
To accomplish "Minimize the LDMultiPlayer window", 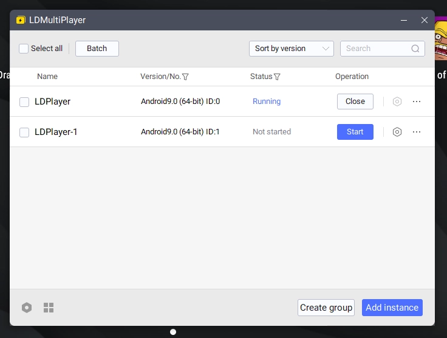I will pos(404,20).
